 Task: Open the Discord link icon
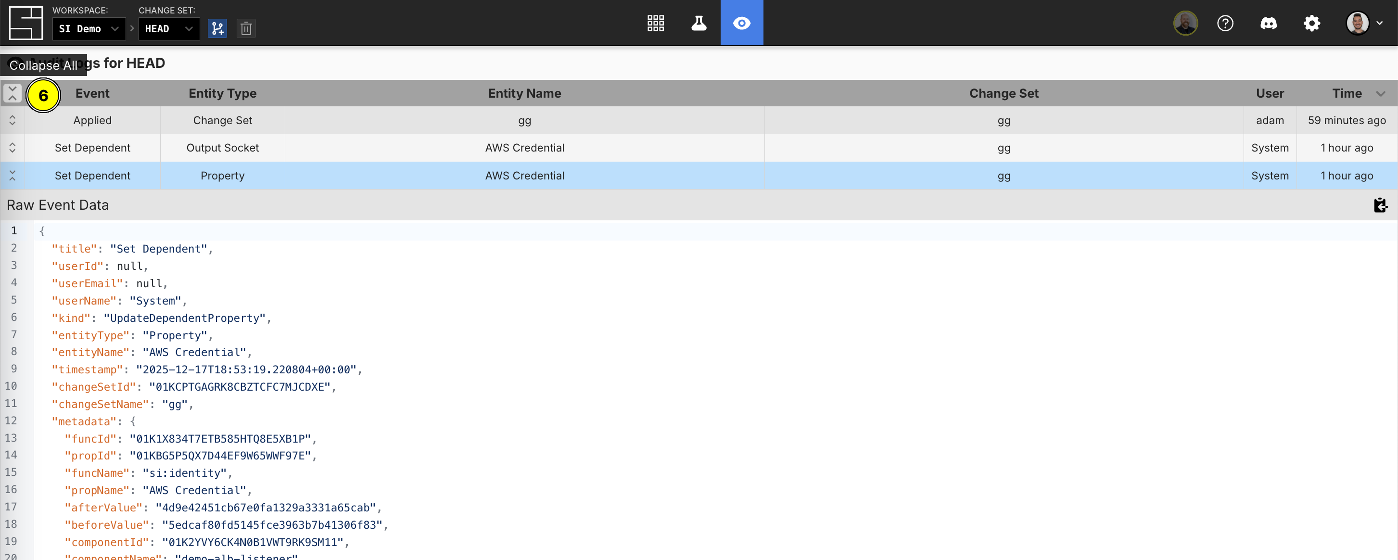[x=1268, y=23]
